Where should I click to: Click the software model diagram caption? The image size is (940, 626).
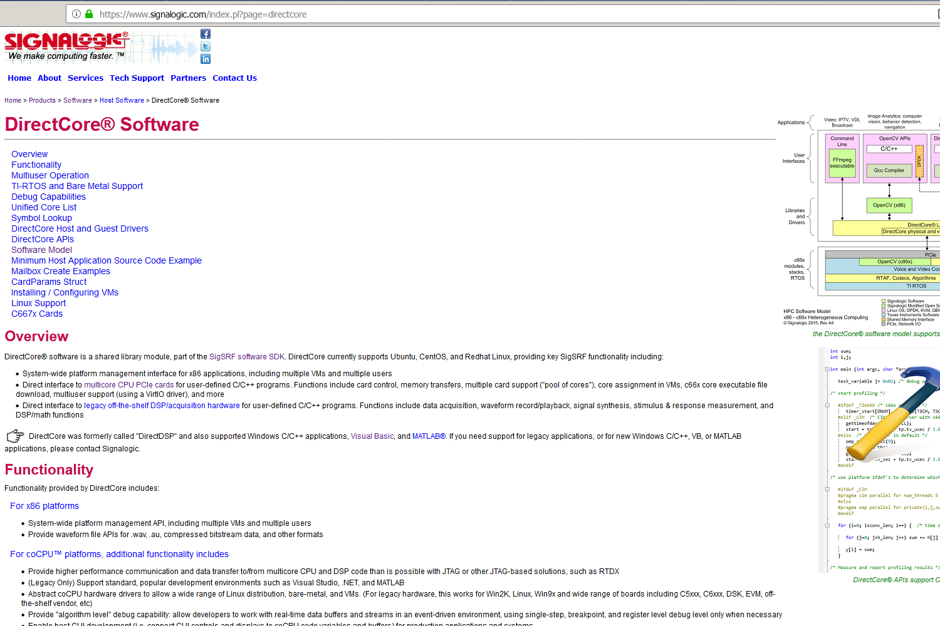876,334
